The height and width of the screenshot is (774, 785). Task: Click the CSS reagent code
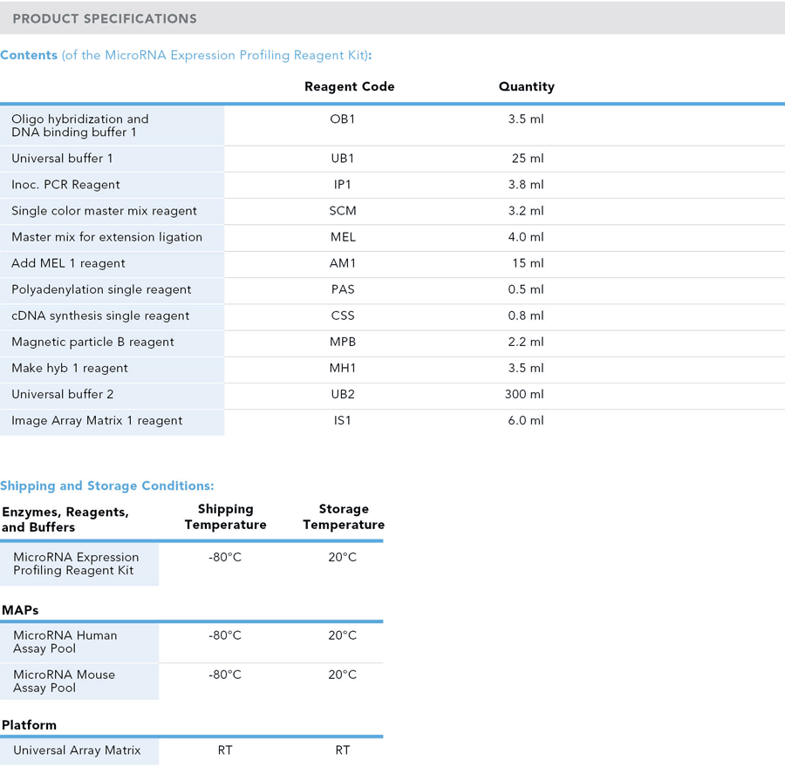pyautogui.click(x=343, y=316)
